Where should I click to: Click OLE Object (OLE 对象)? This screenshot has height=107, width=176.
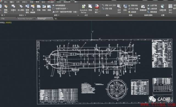[x=133, y=9]
